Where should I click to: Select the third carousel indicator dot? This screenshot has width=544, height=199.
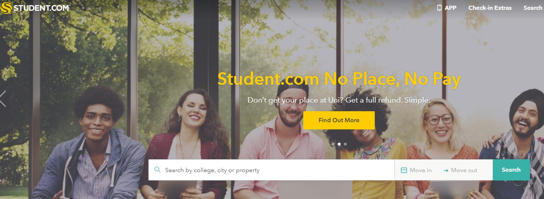(345, 144)
